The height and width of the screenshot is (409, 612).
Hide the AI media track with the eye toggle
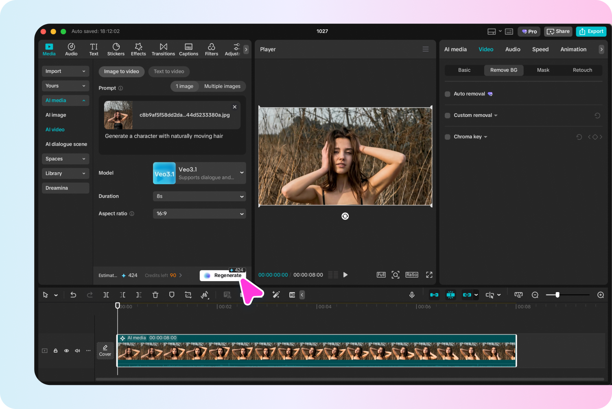pos(66,350)
